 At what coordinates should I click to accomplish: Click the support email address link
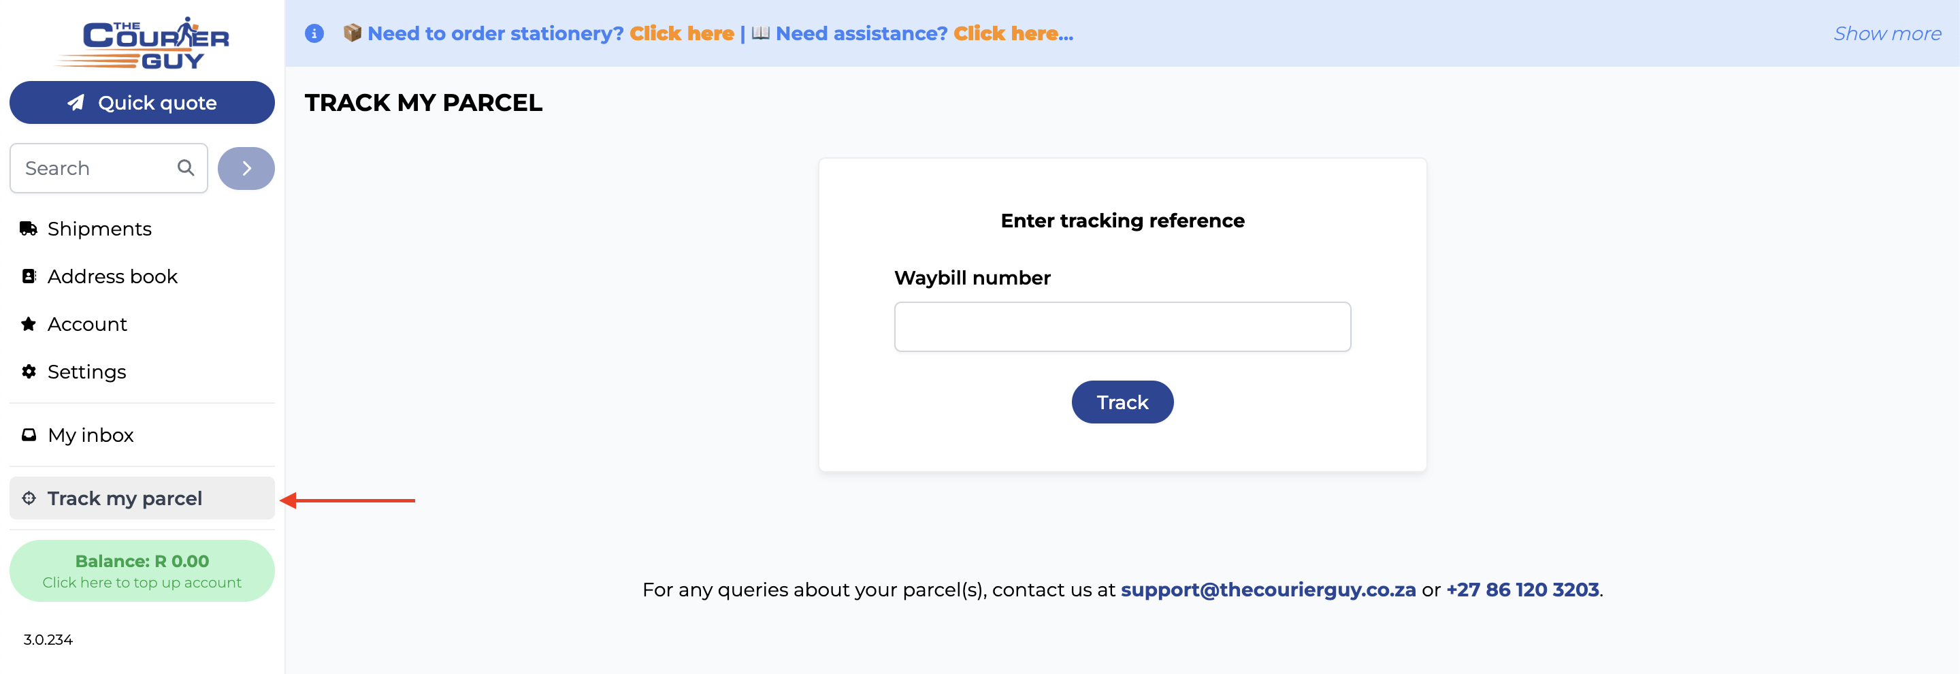point(1269,590)
